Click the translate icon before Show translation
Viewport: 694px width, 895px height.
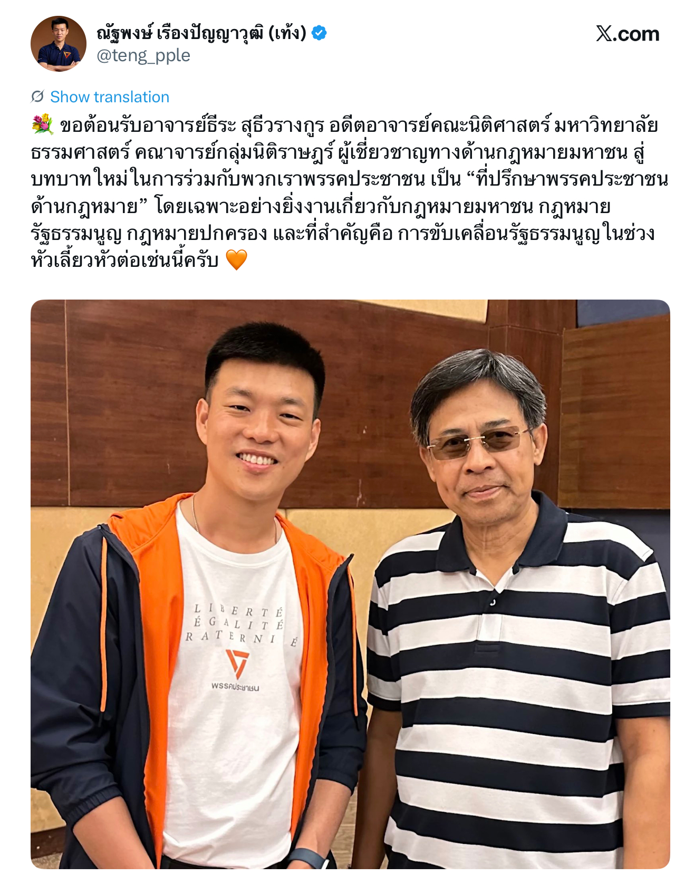(37, 97)
